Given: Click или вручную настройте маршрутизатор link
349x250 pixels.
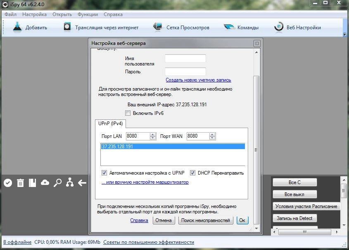Looking at the screenshot, I should [x=145, y=182].
